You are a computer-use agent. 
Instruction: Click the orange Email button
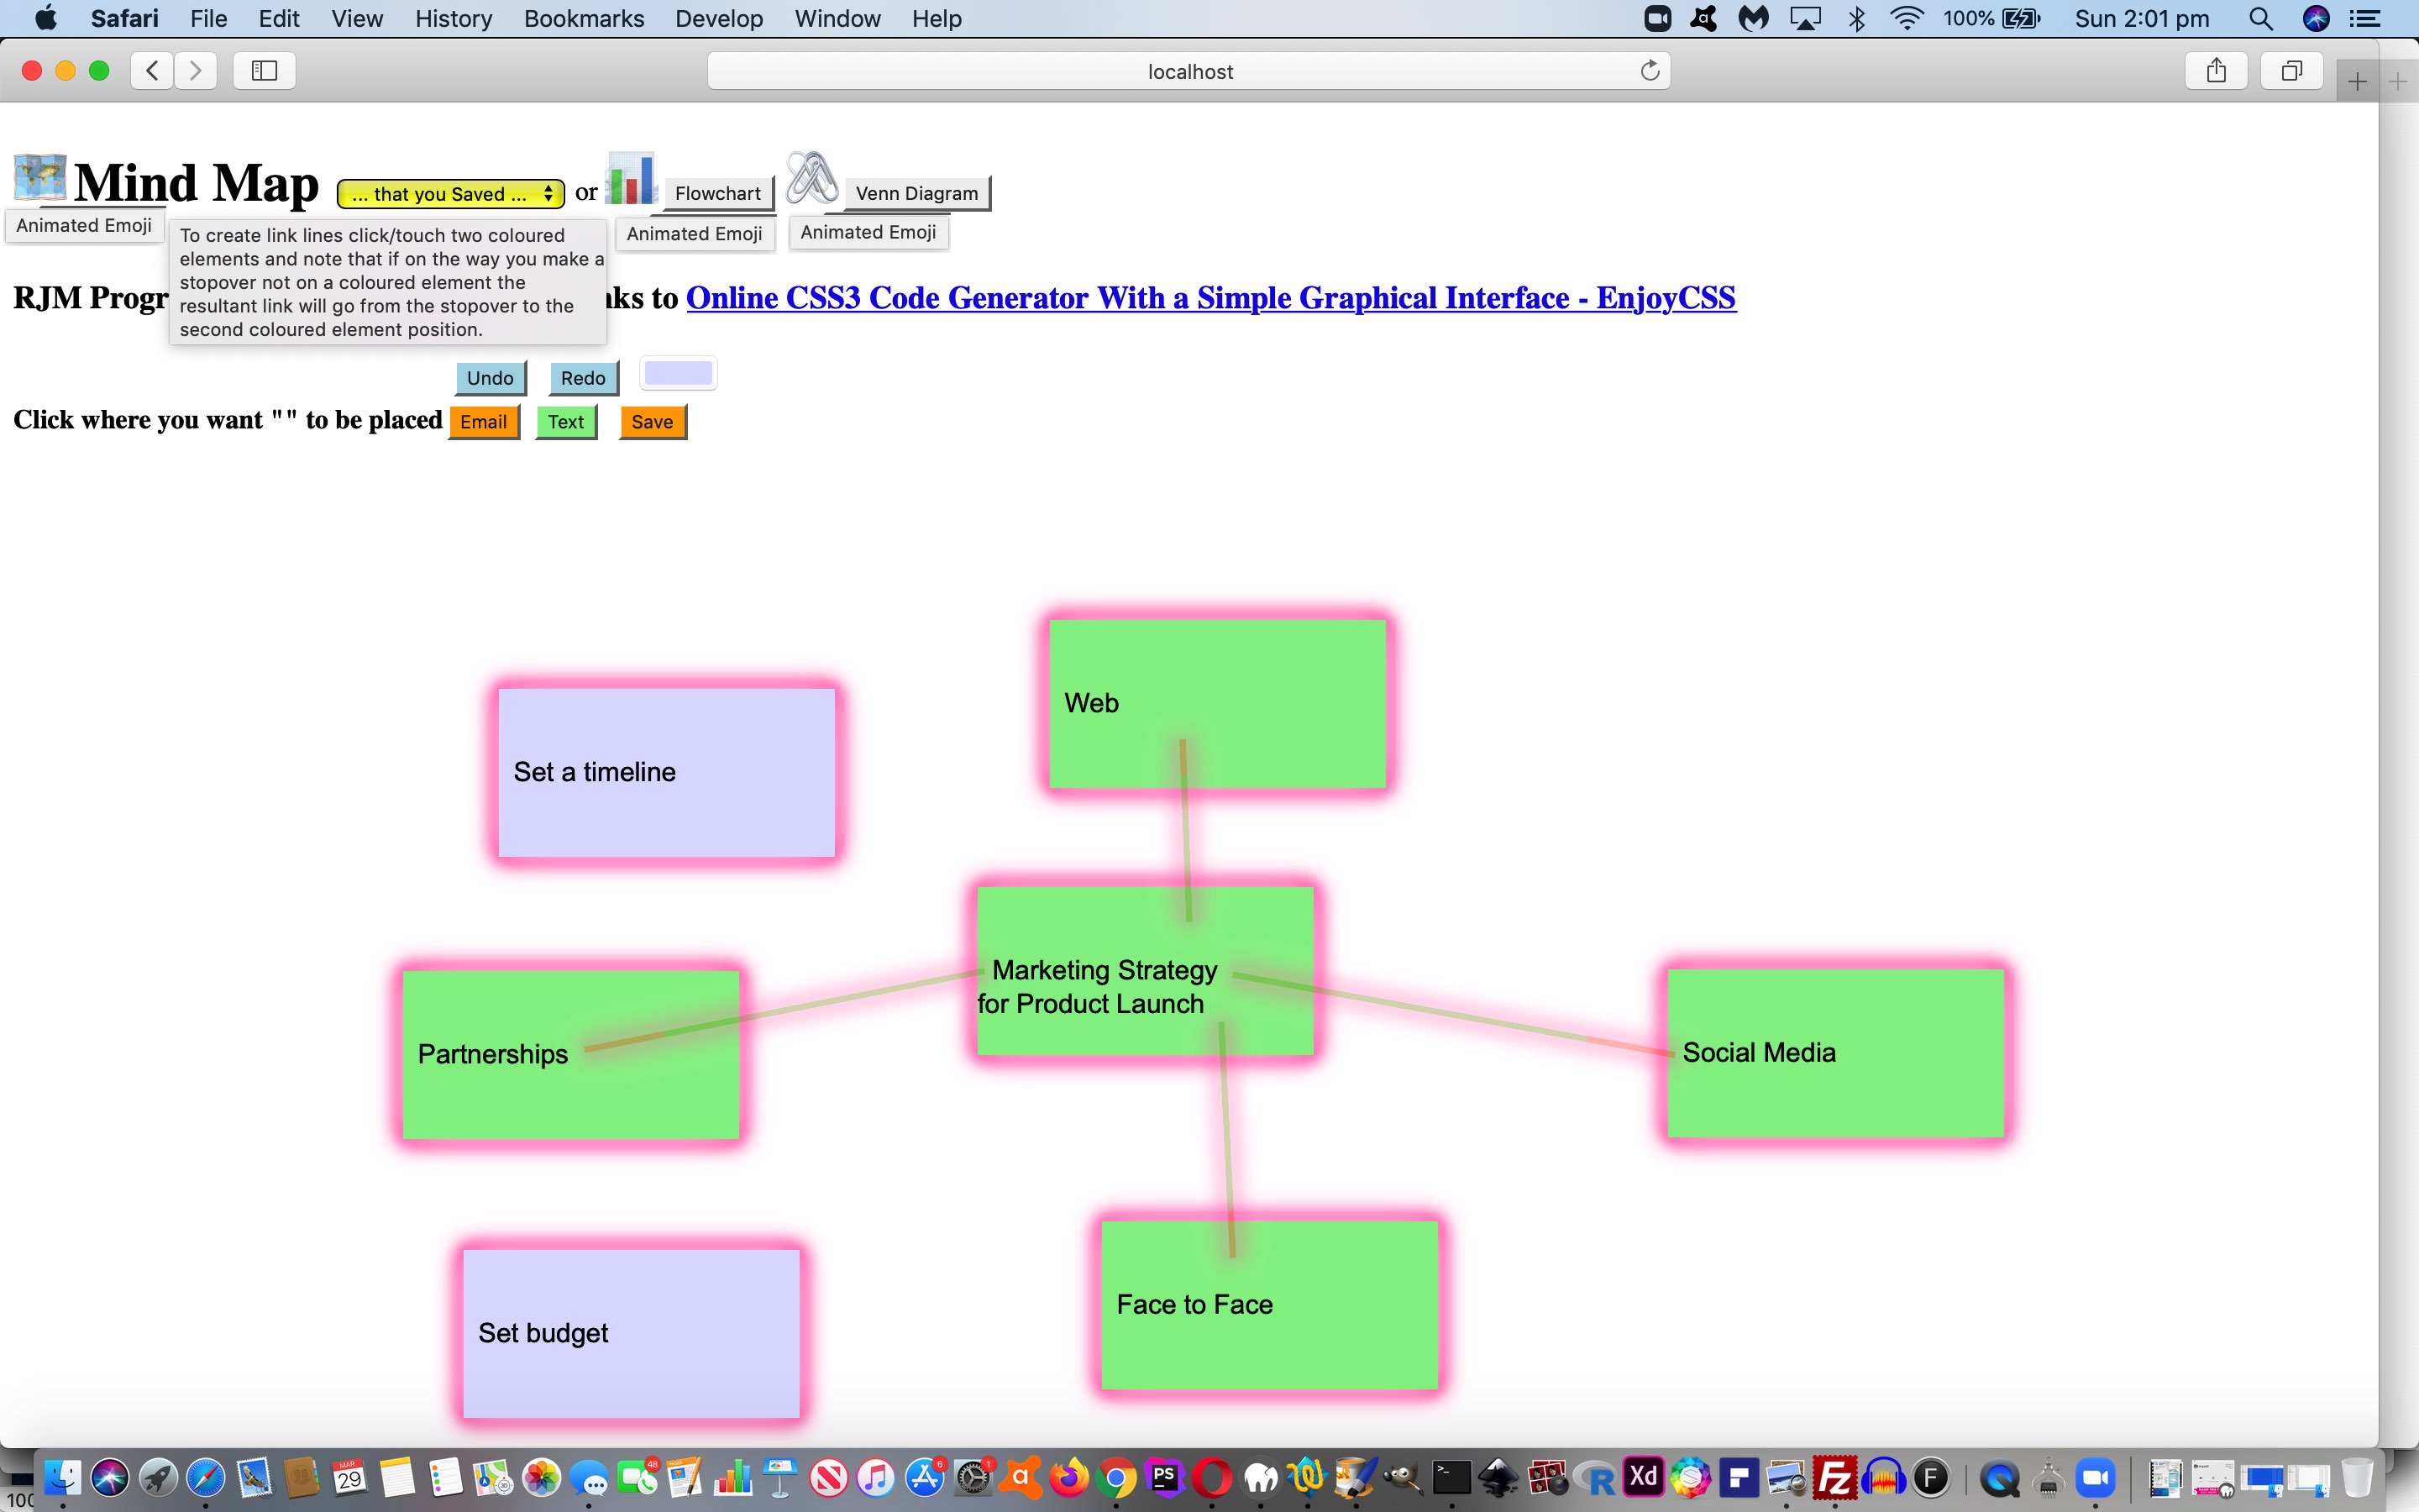(x=483, y=422)
